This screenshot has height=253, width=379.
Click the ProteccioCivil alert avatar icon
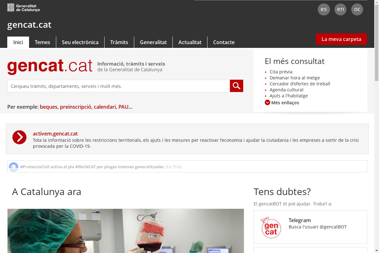(14, 167)
